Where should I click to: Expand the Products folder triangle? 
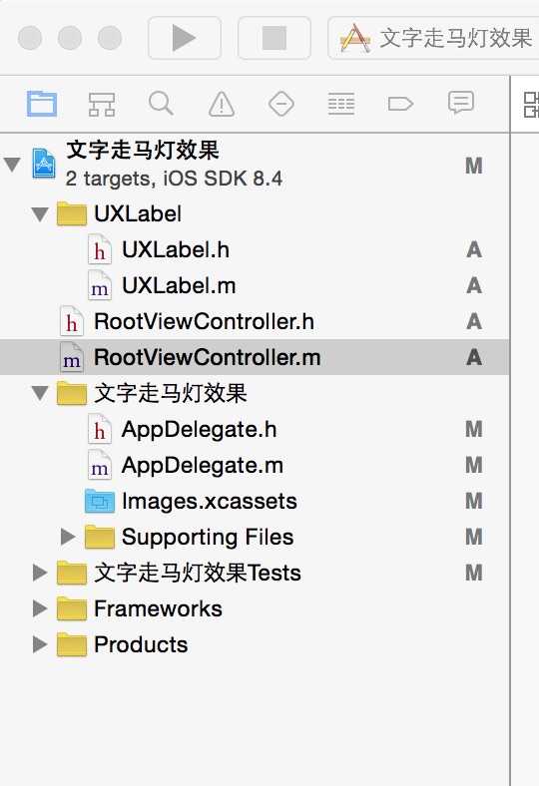point(40,644)
